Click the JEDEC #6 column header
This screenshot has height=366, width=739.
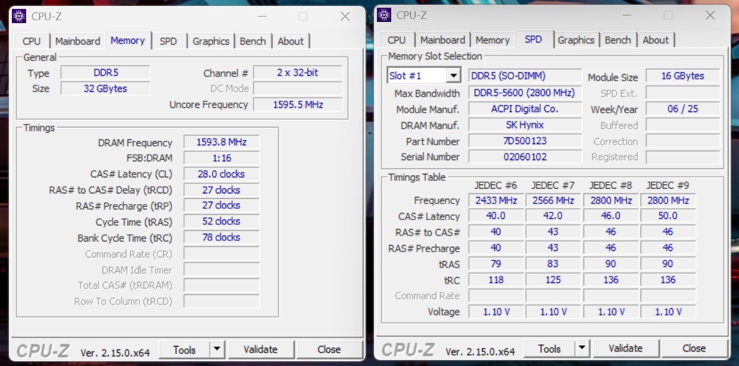click(496, 185)
